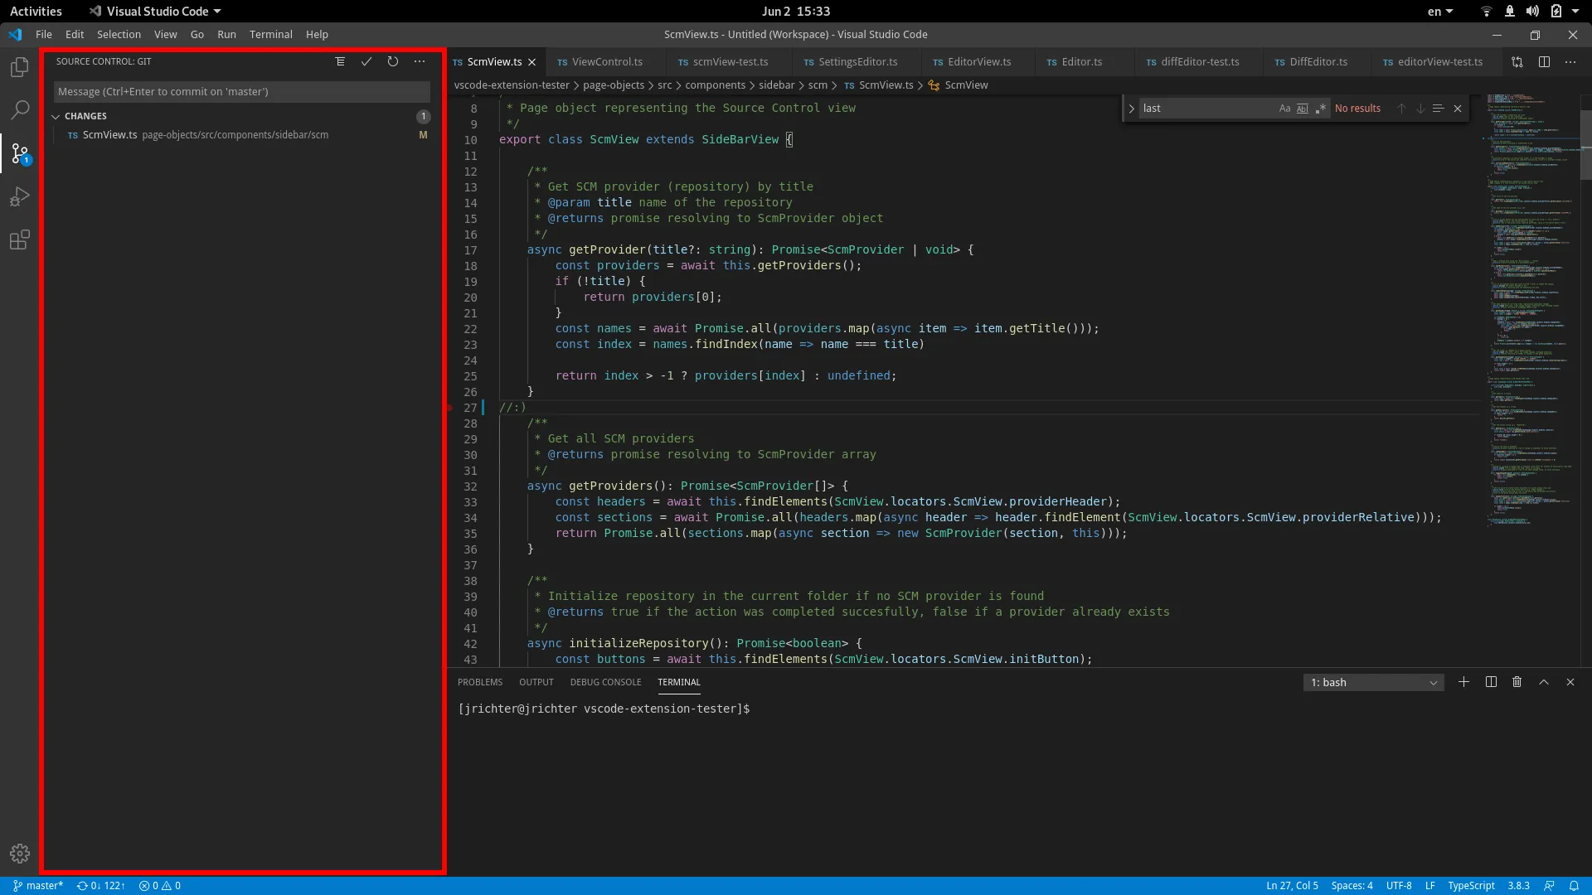Image resolution: width=1592 pixels, height=895 pixels.
Task: Close the find widget
Action: point(1458,109)
